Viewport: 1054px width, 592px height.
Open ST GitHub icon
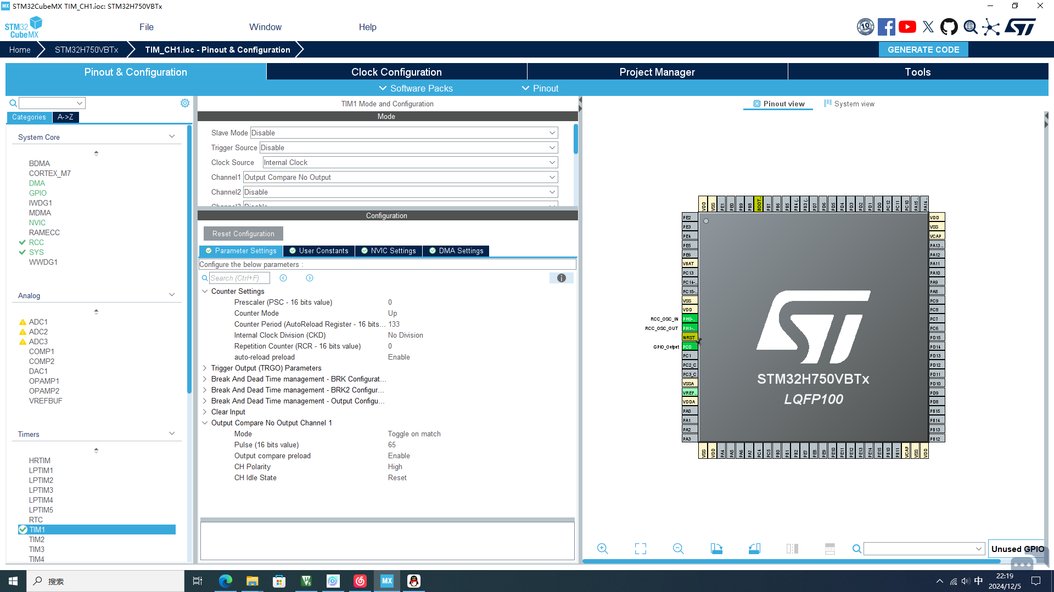coord(949,27)
